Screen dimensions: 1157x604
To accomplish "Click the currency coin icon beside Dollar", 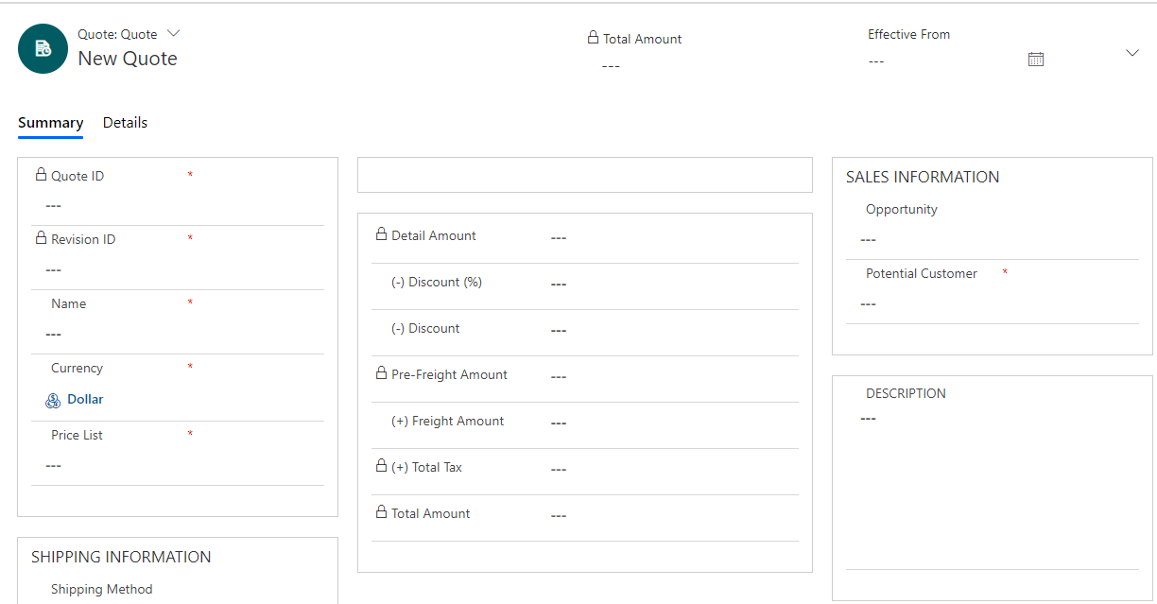I will 53,400.
